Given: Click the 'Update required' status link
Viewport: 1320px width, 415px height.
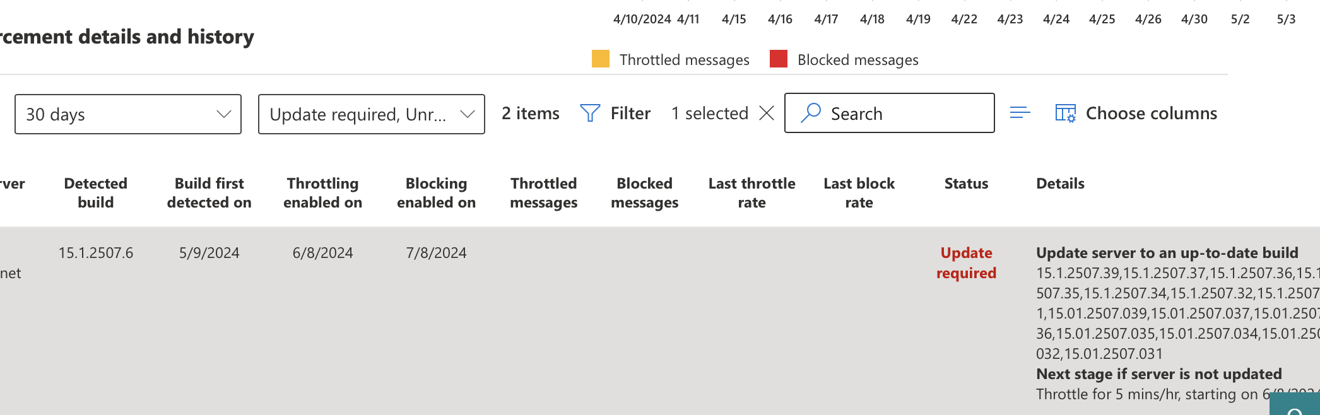Looking at the screenshot, I should (965, 262).
